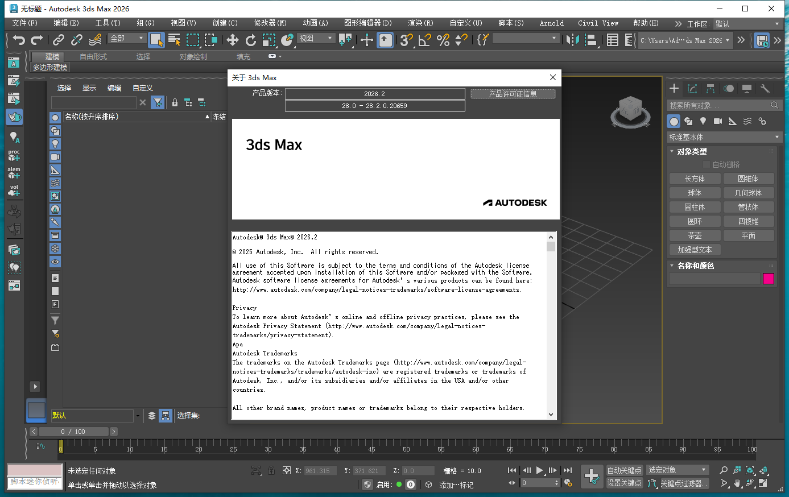This screenshot has width=789, height=497.
Task: Select the Cameras creation category icon
Action: [x=718, y=121]
